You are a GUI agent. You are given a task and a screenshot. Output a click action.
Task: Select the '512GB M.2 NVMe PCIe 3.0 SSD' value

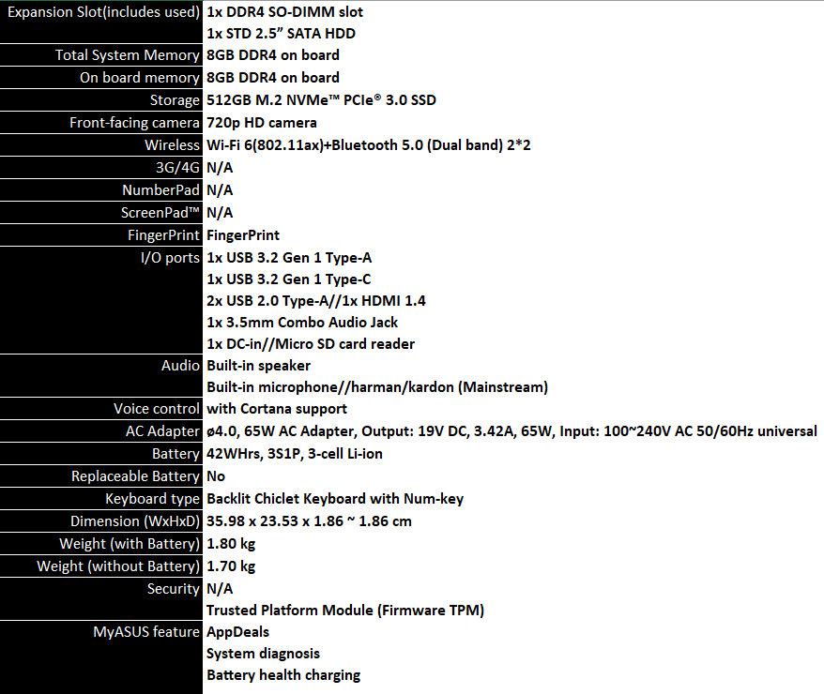tap(321, 100)
